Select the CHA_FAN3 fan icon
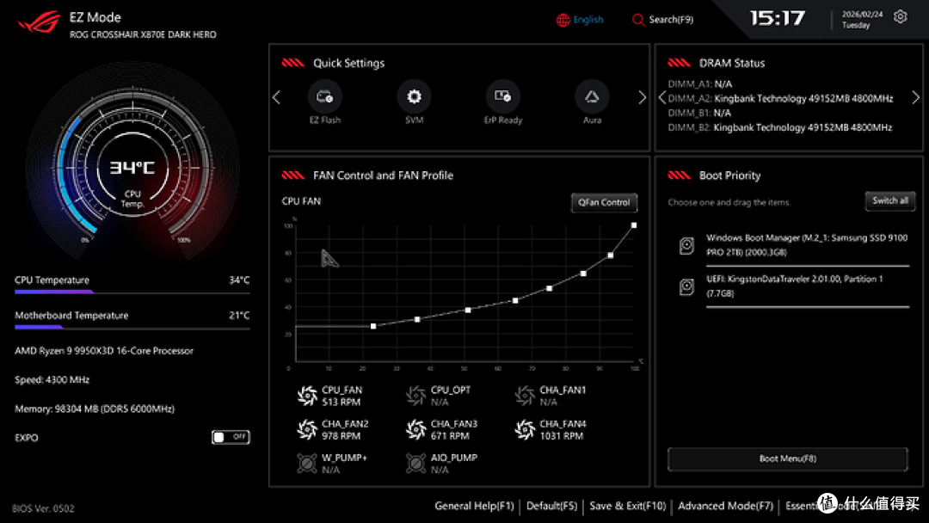 click(x=416, y=429)
